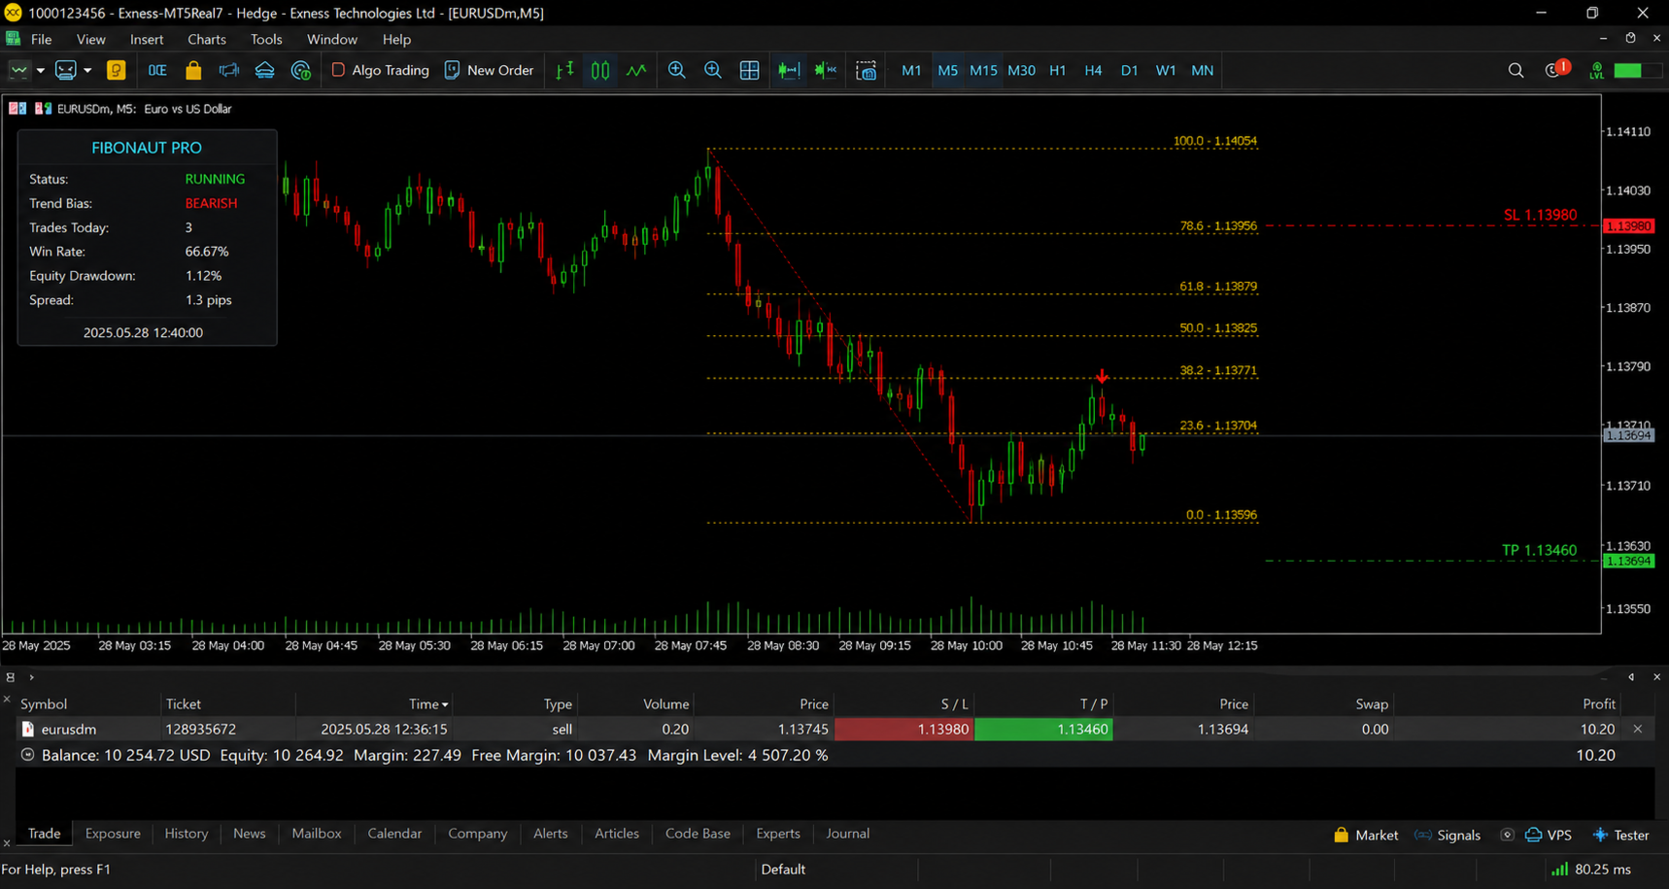The width and height of the screenshot is (1669, 889).
Task: Click the profiles toolbar icon
Action: (x=65, y=70)
